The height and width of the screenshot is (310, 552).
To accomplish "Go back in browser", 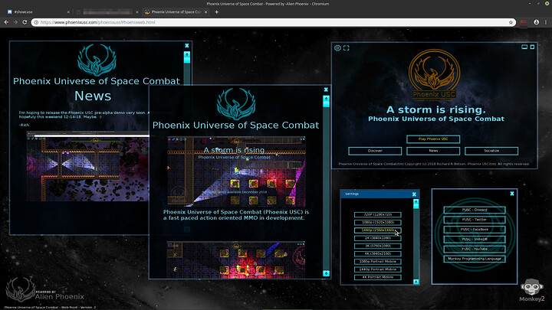I will 6,22.
